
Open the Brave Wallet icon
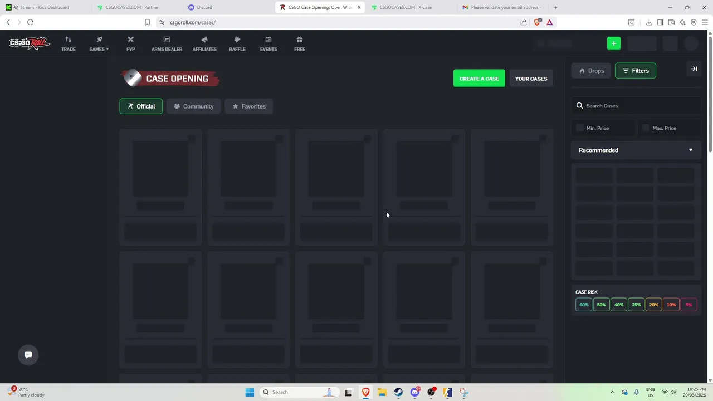point(671,22)
